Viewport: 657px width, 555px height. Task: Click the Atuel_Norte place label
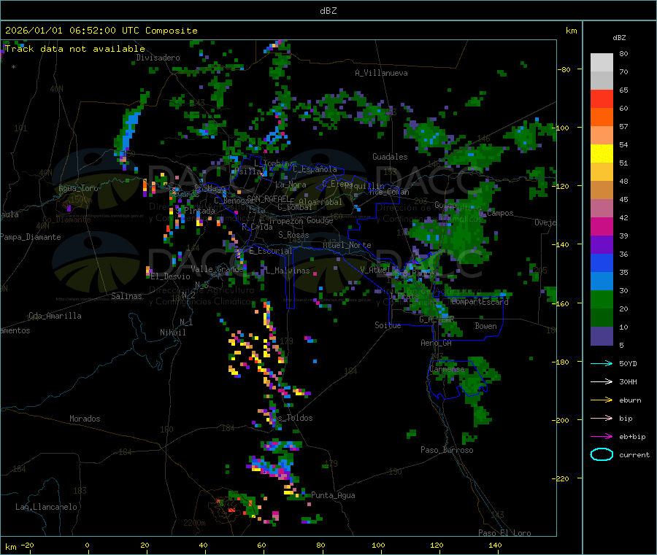(347, 245)
